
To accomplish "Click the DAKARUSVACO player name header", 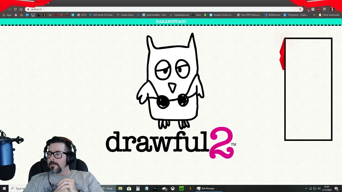I will [x=171, y=22].
